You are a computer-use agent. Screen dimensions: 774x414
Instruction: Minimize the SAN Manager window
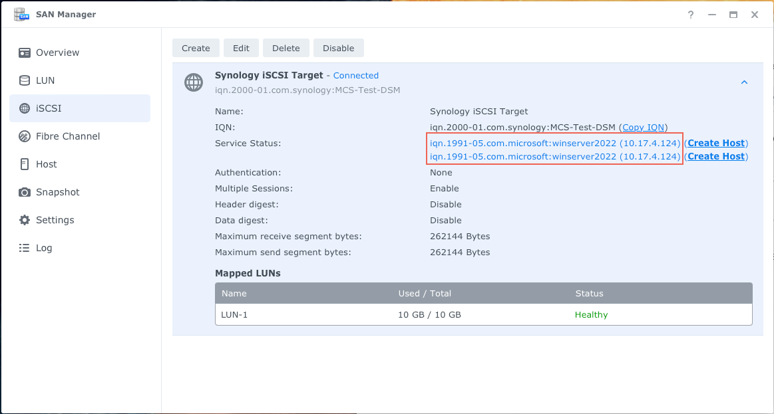pyautogui.click(x=712, y=15)
